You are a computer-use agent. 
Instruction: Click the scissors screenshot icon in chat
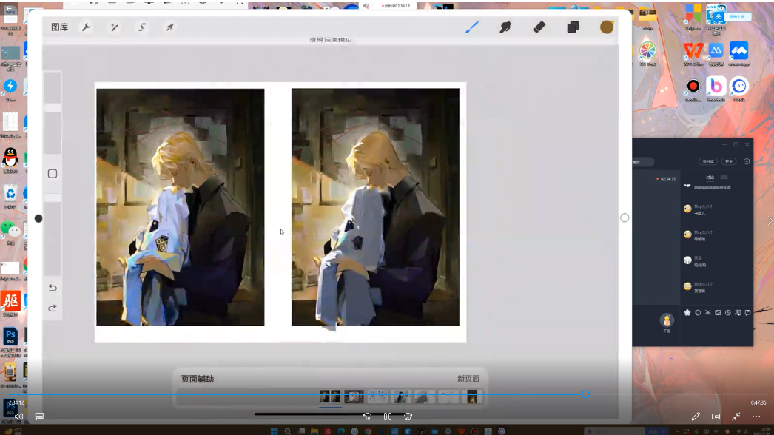(708, 312)
